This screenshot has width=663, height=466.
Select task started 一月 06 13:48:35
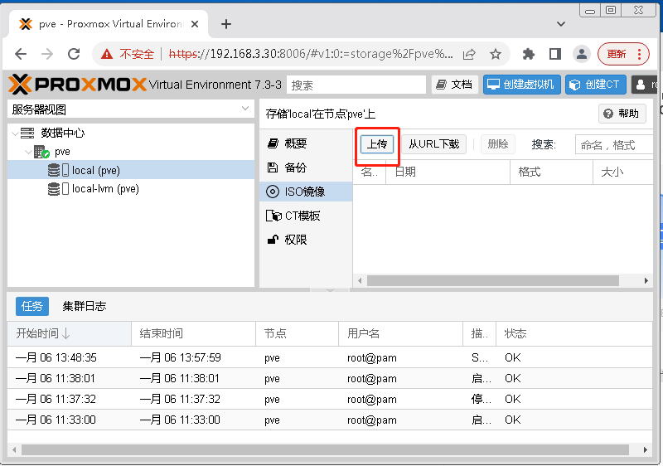tap(330, 357)
